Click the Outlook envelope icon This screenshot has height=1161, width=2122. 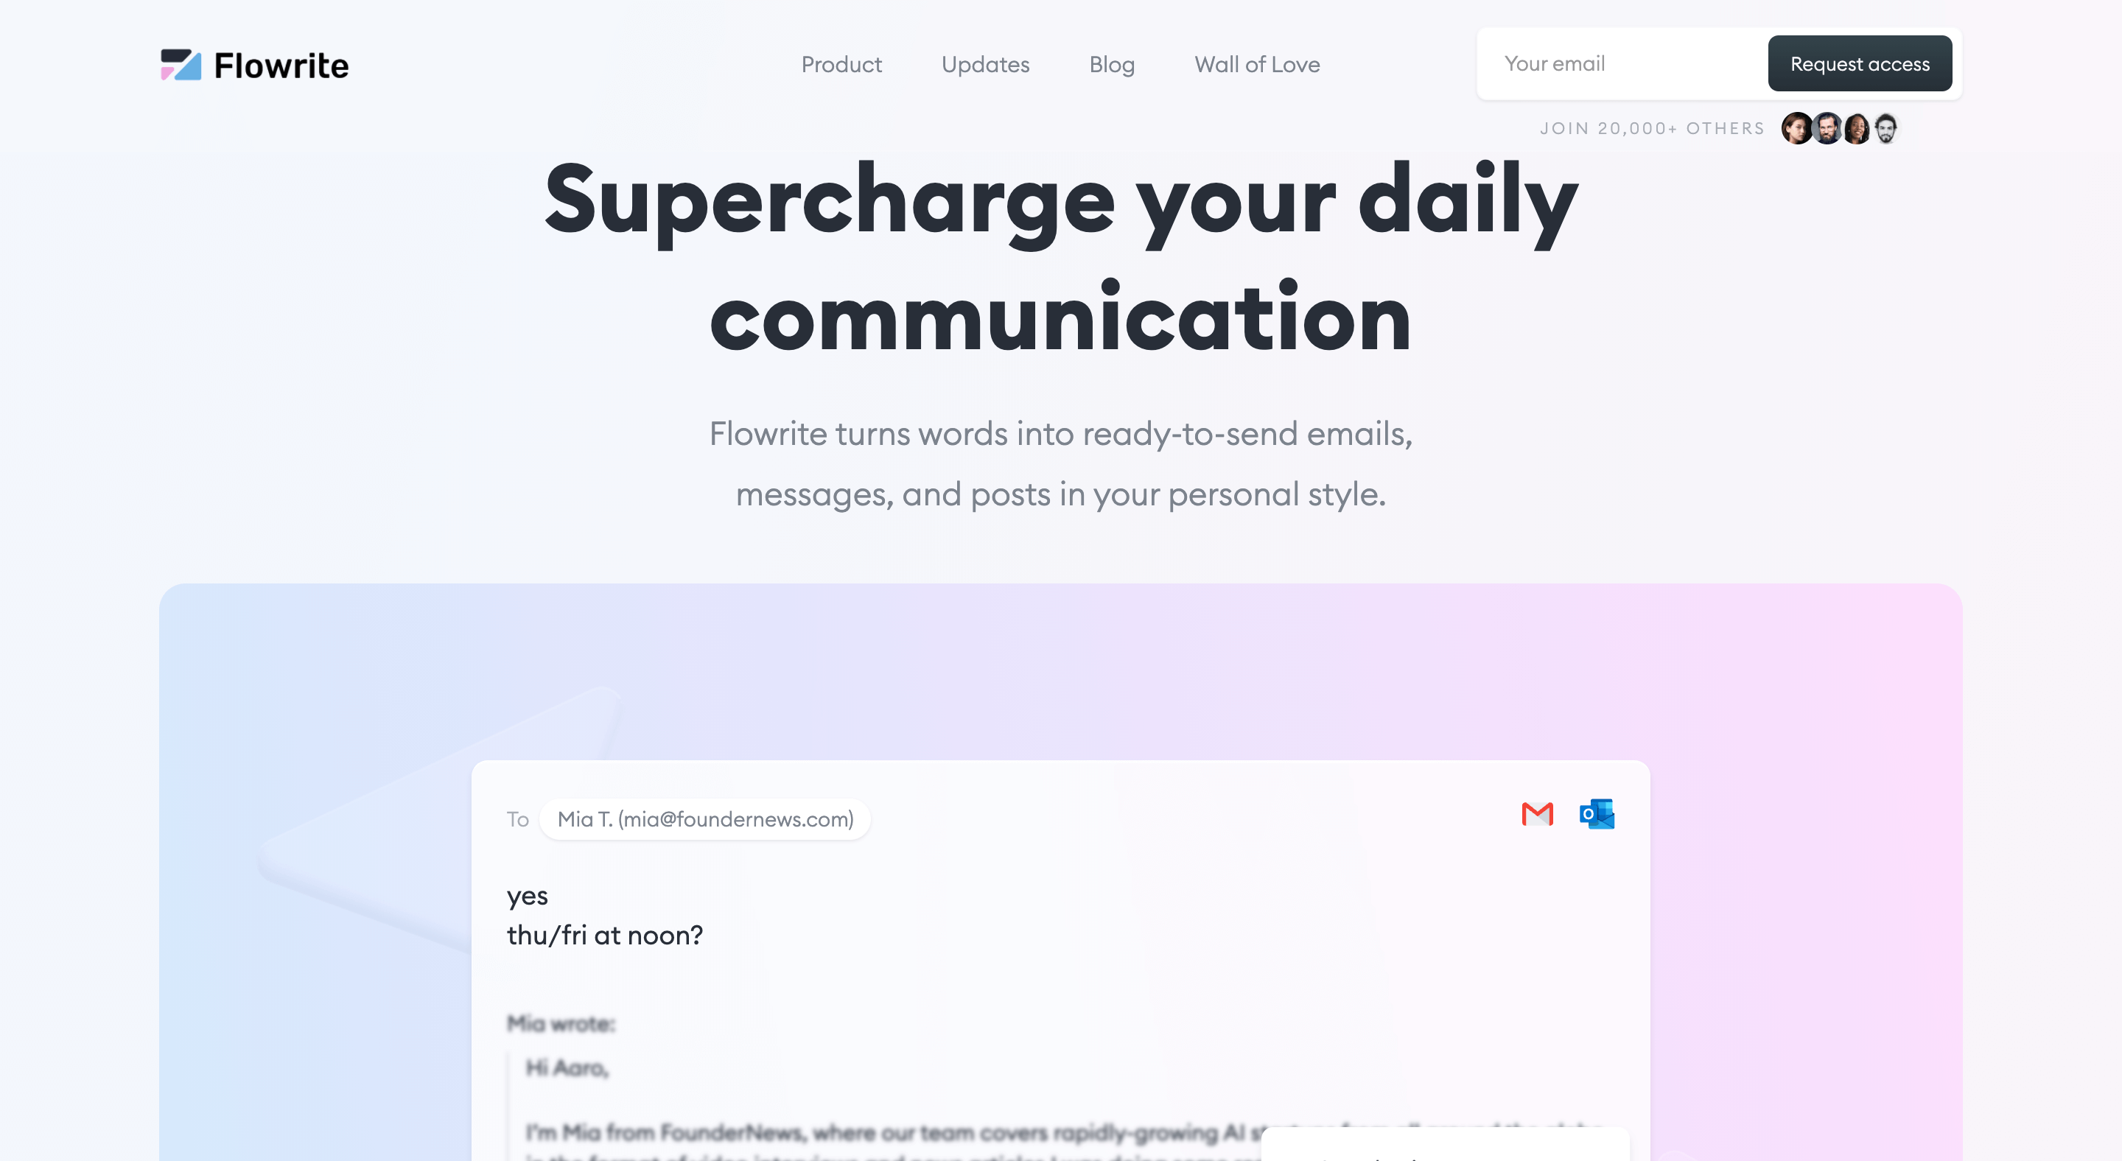(1597, 813)
